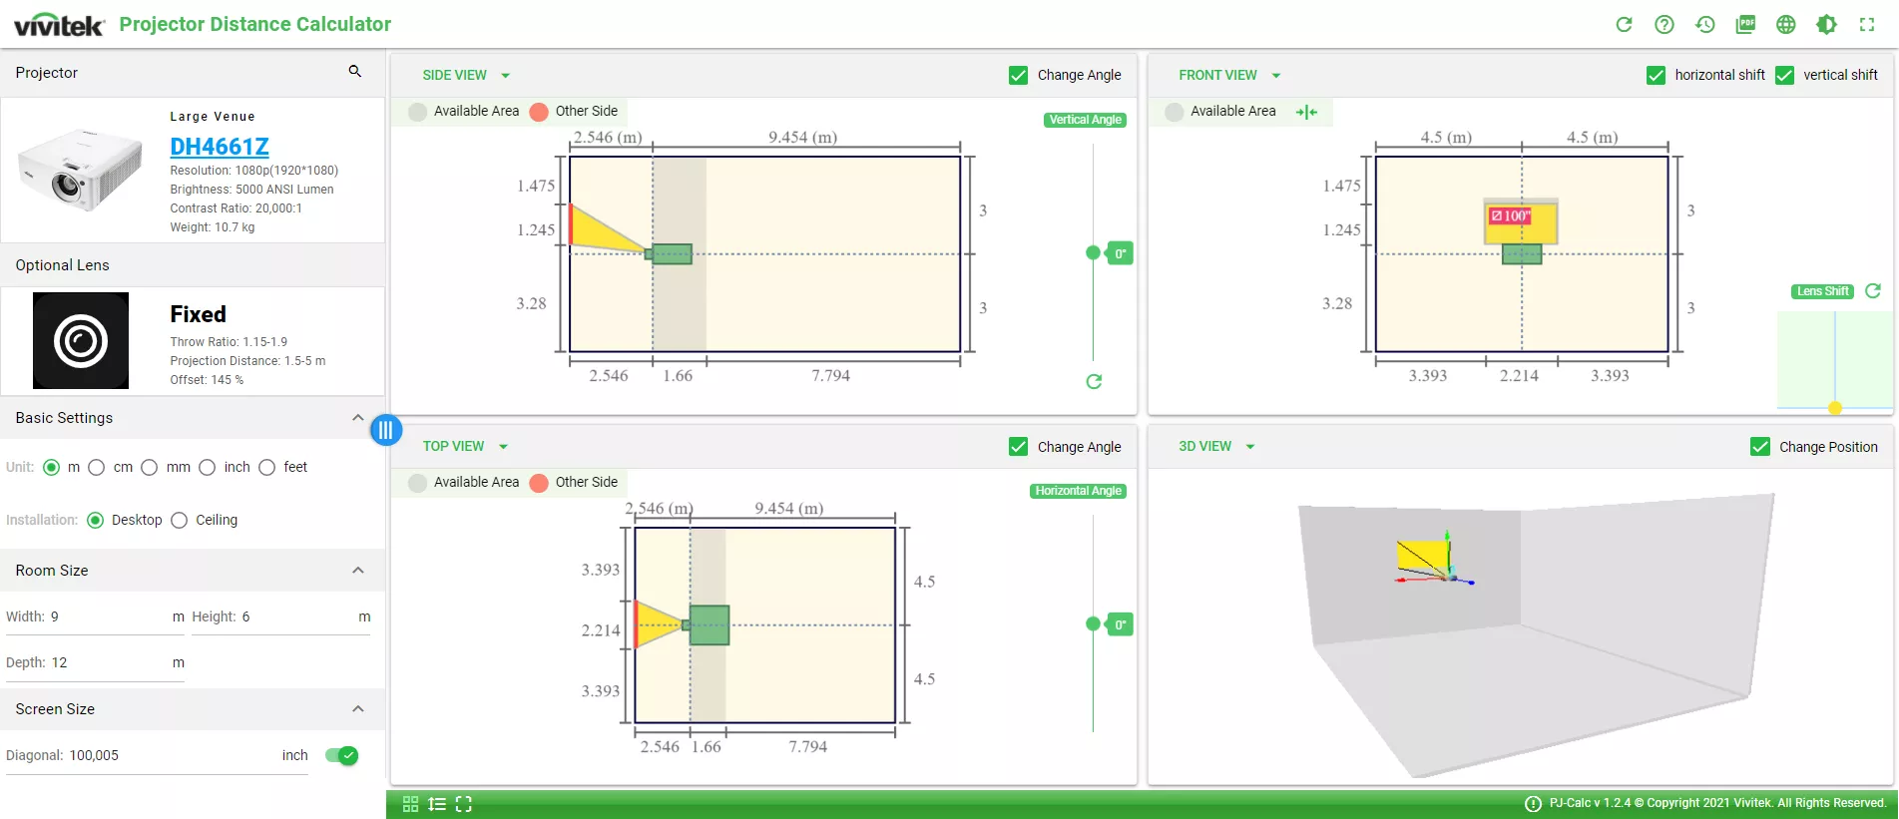Click the Projector Distance Calculator title

[x=255, y=24]
